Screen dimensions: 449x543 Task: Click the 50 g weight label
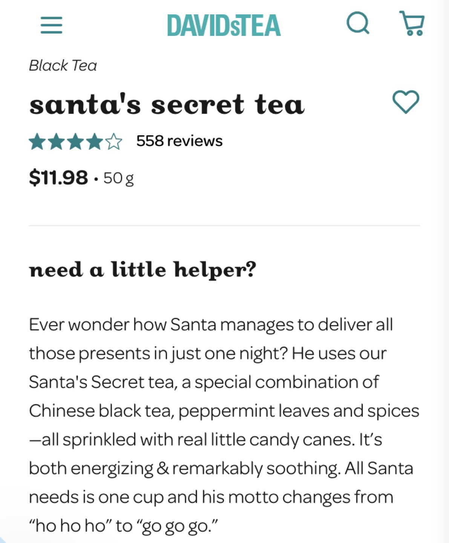[x=118, y=178]
